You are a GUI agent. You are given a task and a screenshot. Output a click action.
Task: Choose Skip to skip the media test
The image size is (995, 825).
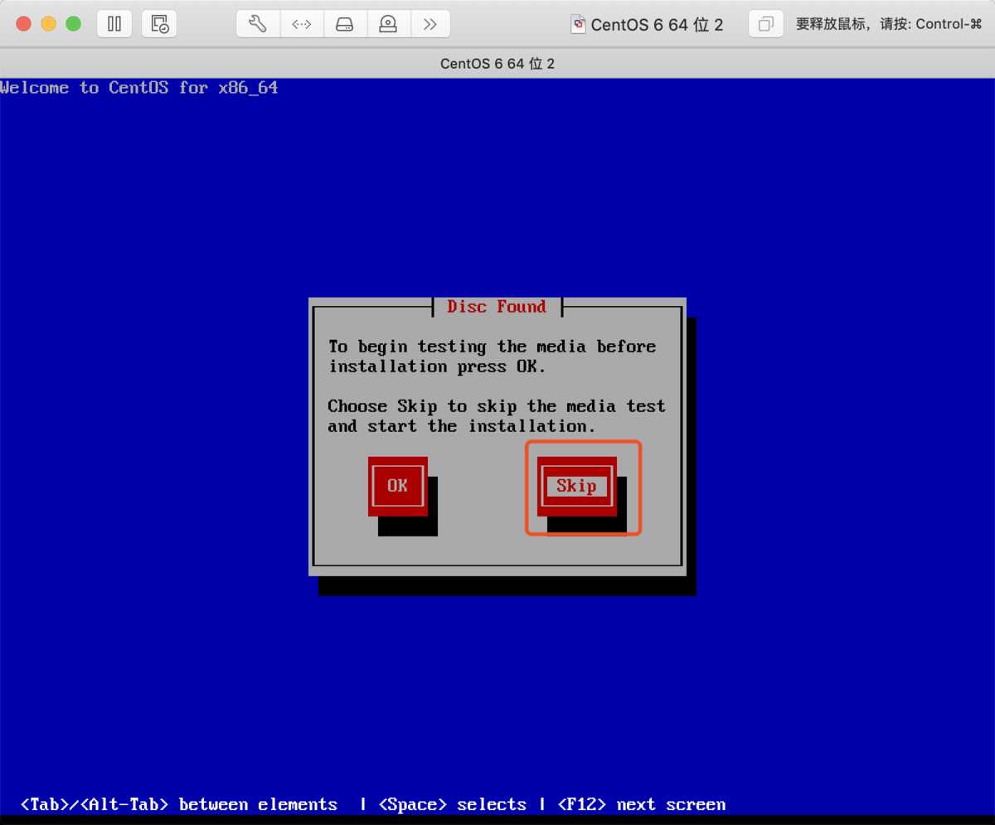577,486
